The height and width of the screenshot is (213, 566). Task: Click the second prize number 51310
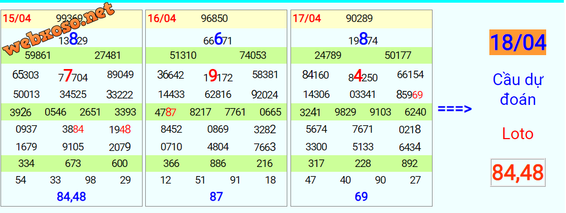[183, 56]
